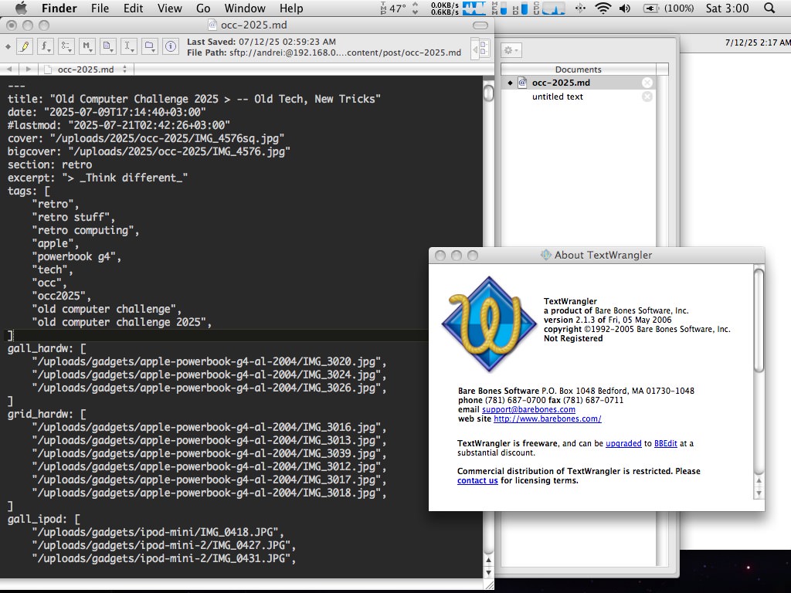Open the occ-2025.md document popup in navigation bar
Screen dimensions: 791x593
coord(86,69)
